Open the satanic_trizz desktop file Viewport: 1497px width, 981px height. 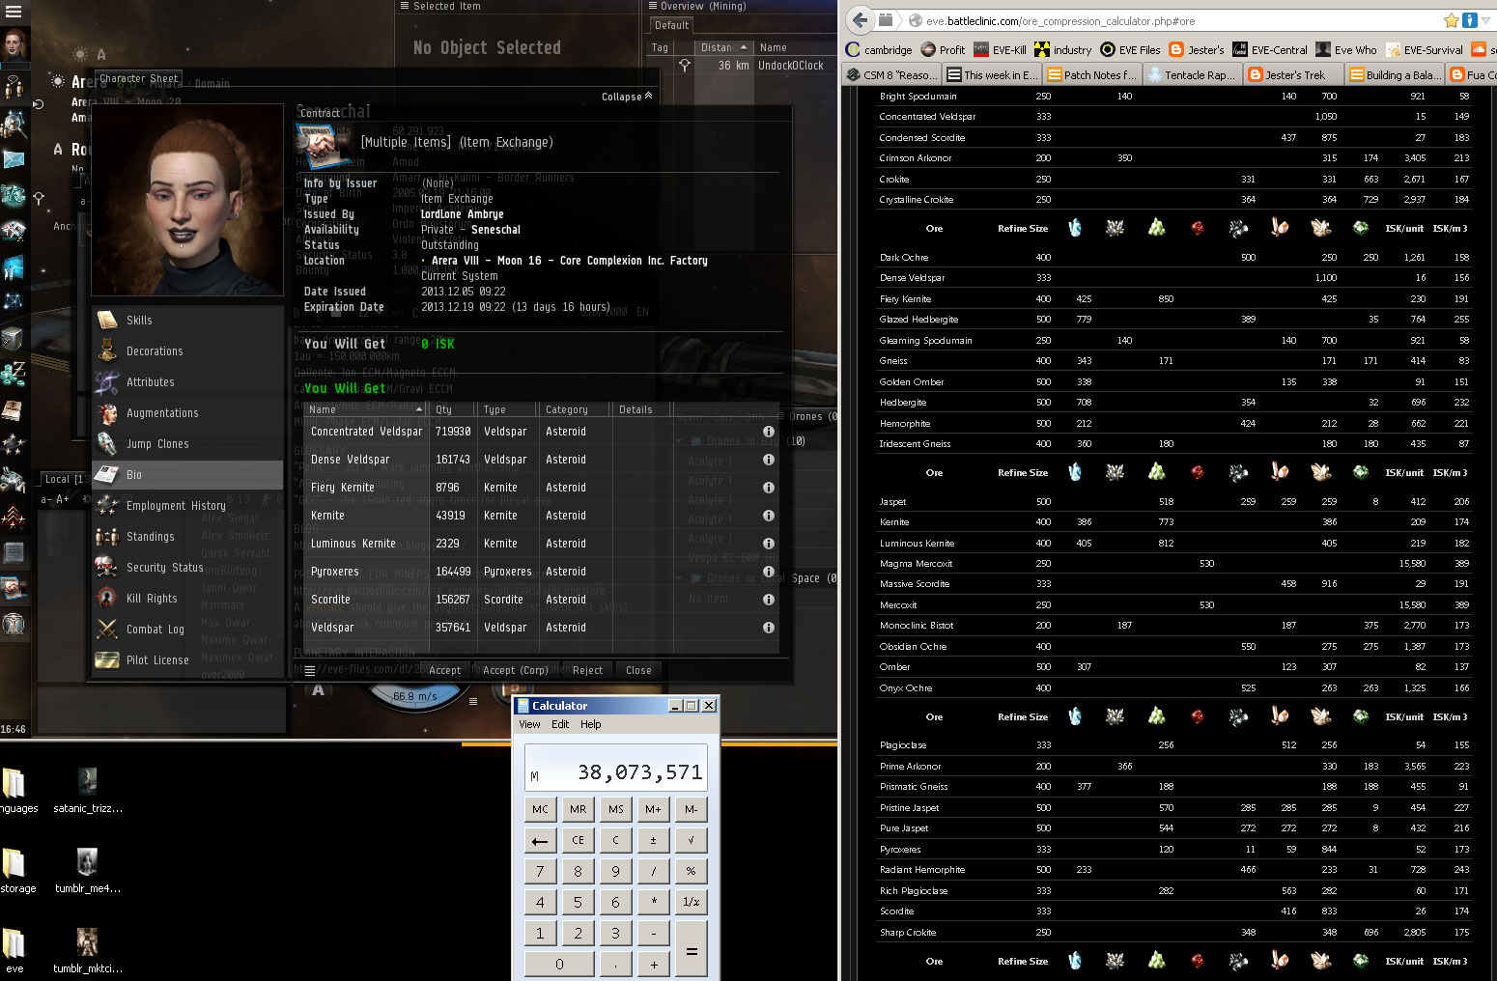click(x=88, y=790)
